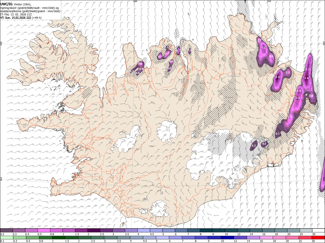Select the '1.7' precipitation label on the map
325x243 pixels.
pyautogui.click(x=307, y=69)
